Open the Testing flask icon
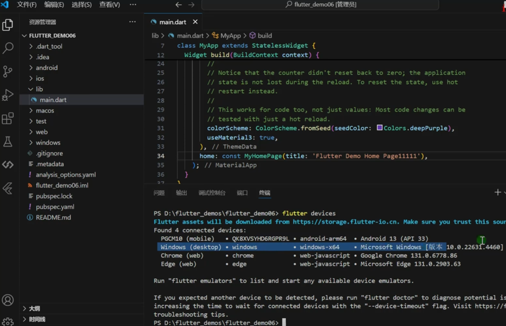Screen dimensions: 506x326 [x=8, y=141]
